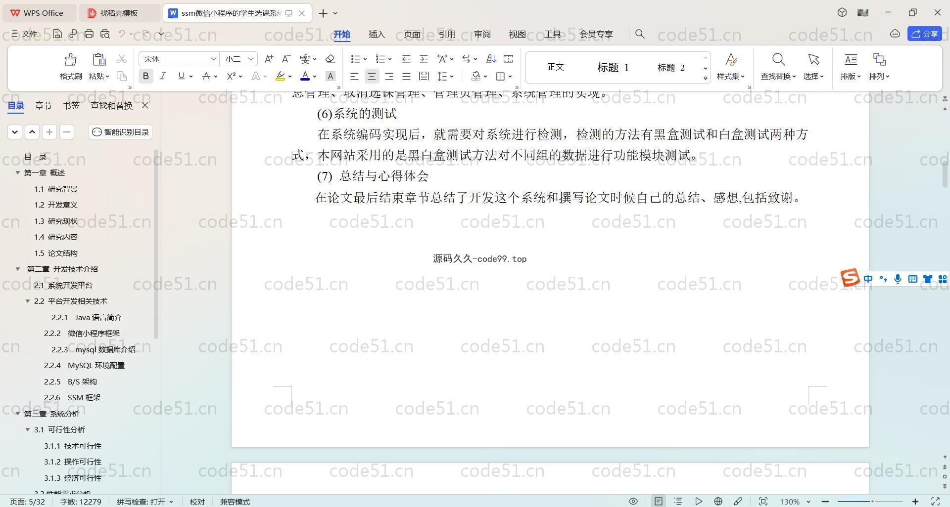Click the Decrease Indent icon

click(x=406, y=59)
